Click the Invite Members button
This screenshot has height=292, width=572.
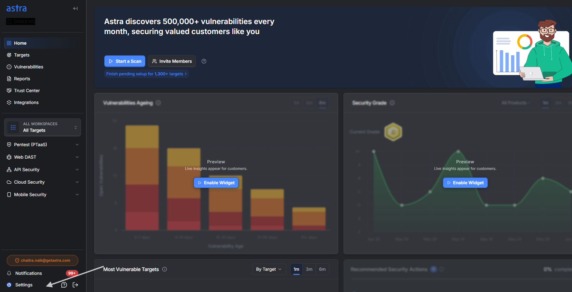172,61
